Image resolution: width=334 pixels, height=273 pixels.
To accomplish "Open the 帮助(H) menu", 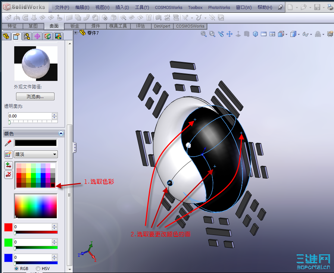I will 265,7.
